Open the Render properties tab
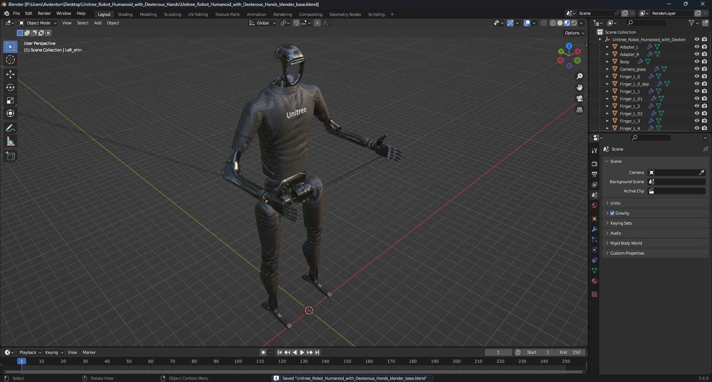The width and height of the screenshot is (712, 382). click(594, 164)
